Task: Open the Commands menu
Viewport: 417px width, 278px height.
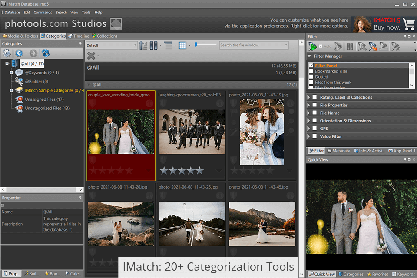Action: tap(43, 13)
